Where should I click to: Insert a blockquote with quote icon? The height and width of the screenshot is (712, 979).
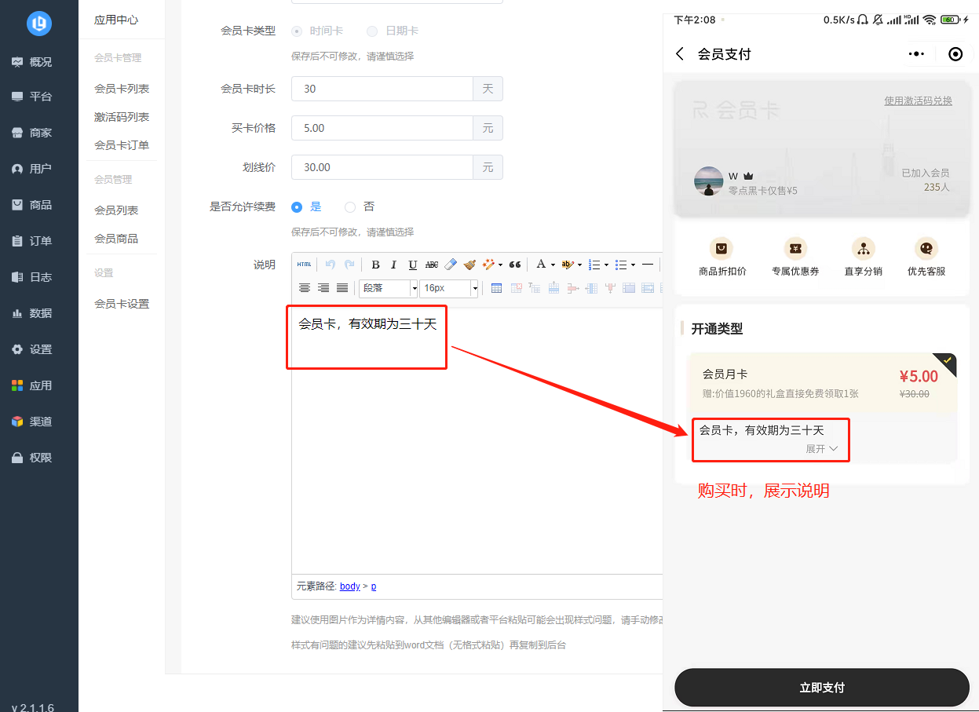coord(515,265)
